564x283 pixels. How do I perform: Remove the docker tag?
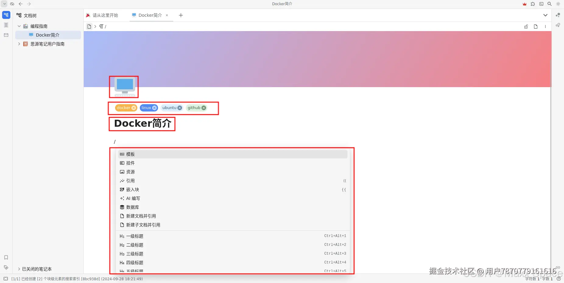pos(133,108)
